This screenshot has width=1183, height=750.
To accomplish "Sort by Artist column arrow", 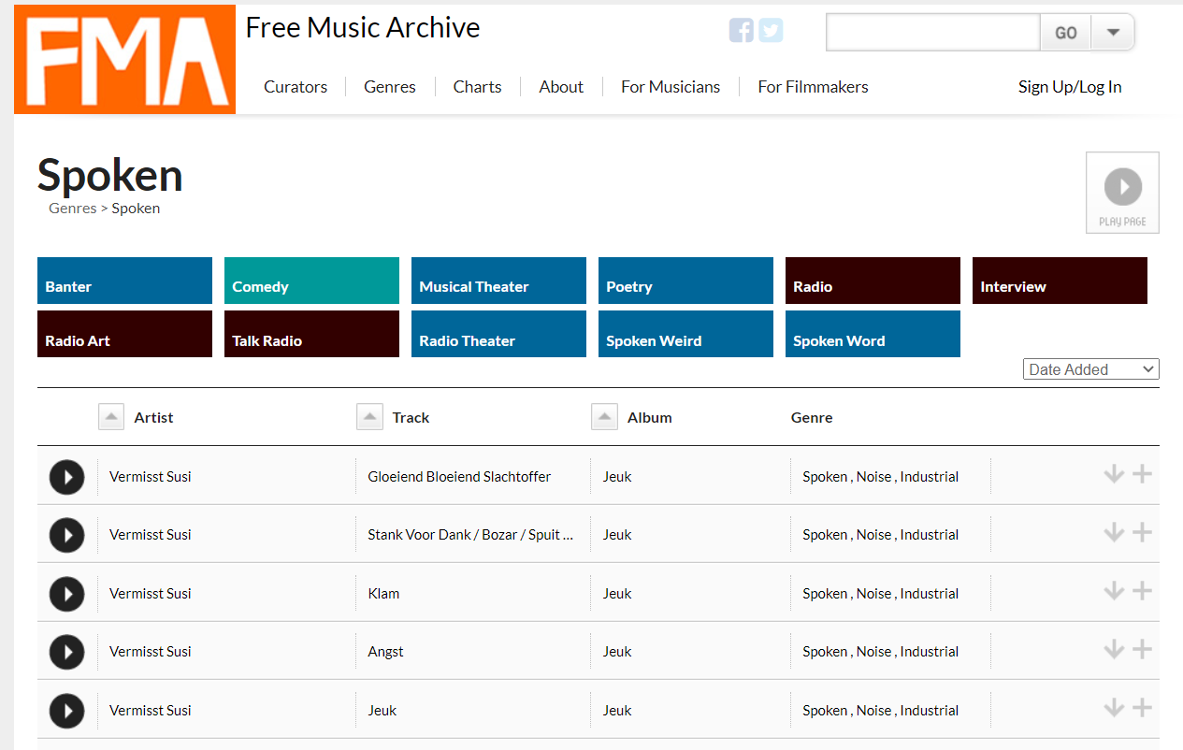I will pos(111,417).
